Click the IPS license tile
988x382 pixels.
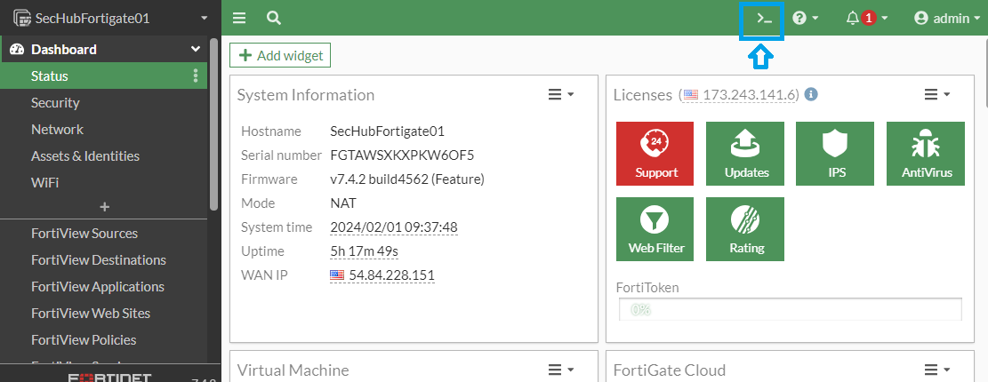pyautogui.click(x=835, y=154)
